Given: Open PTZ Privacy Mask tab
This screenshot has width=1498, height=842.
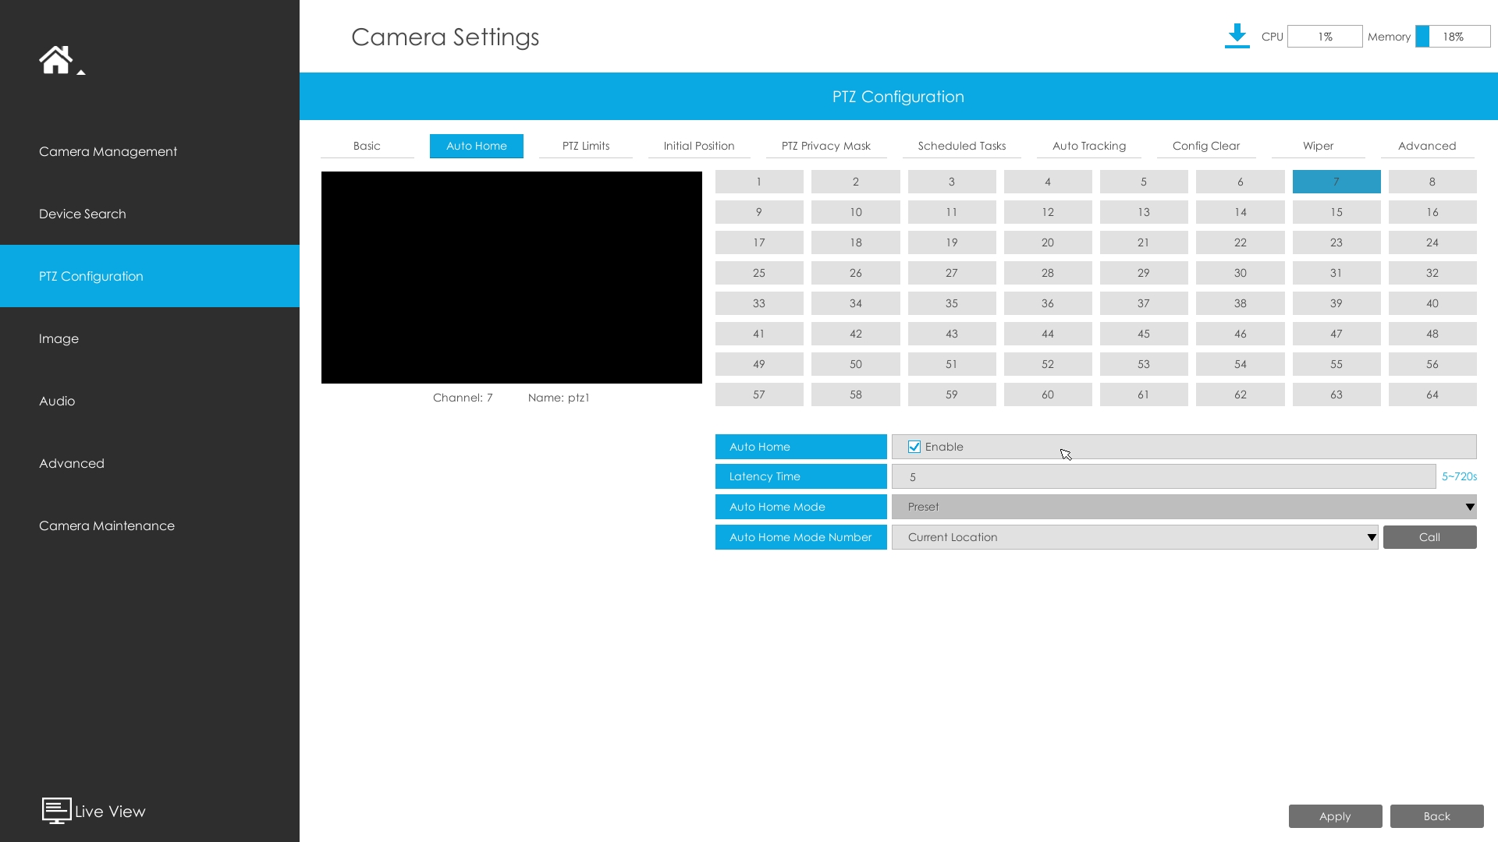Looking at the screenshot, I should (x=826, y=146).
